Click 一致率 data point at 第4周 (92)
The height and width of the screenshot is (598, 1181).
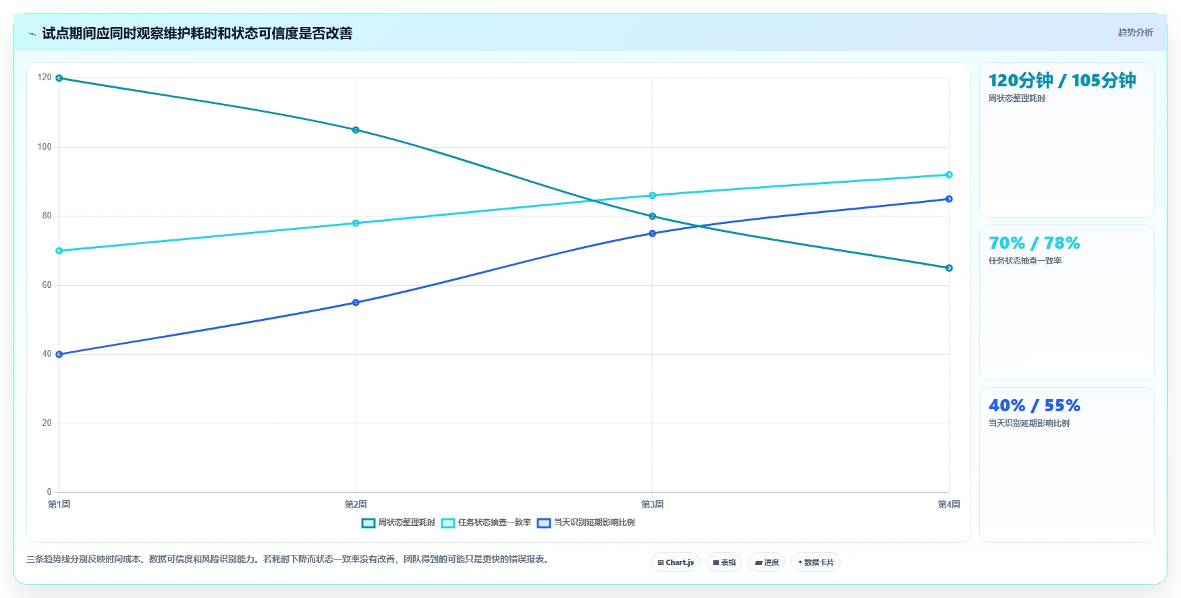[949, 175]
